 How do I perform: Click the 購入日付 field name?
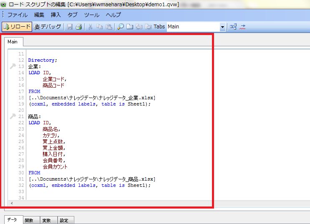[54, 154]
